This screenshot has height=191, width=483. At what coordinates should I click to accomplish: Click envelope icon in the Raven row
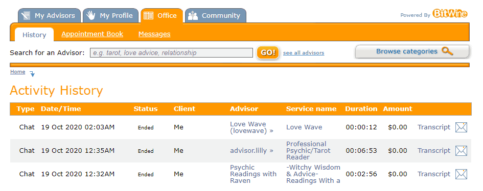(x=461, y=174)
